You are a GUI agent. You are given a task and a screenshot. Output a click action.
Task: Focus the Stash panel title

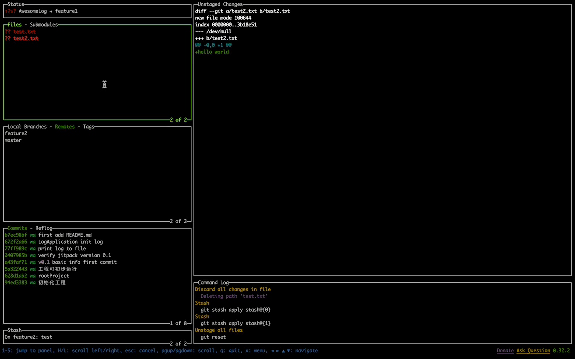tap(14, 330)
